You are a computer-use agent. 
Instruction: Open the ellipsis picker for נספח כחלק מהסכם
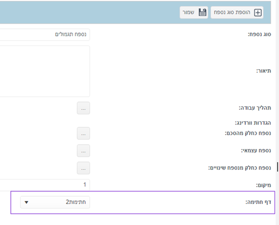[x=83, y=134]
